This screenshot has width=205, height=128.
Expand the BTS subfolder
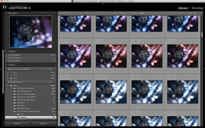pos(15,114)
